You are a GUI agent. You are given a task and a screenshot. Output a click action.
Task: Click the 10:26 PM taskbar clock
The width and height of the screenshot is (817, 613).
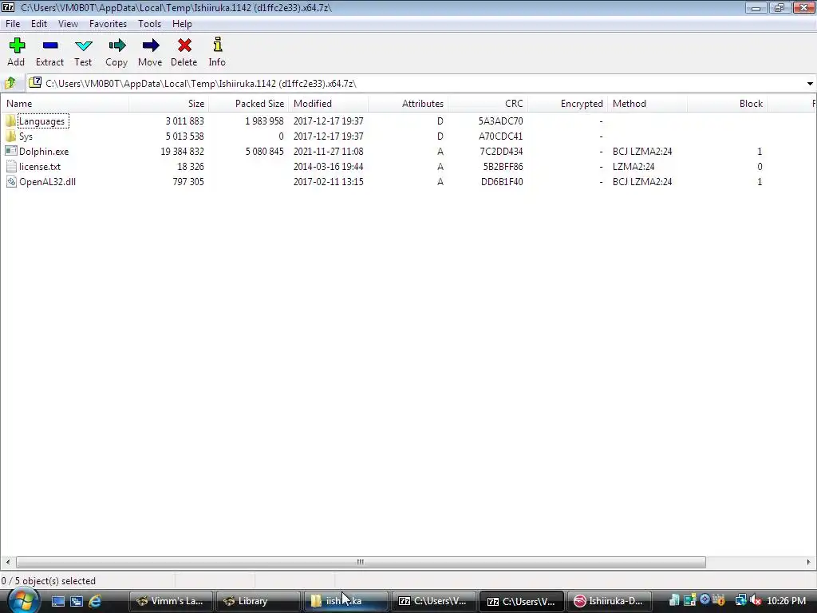(x=786, y=600)
